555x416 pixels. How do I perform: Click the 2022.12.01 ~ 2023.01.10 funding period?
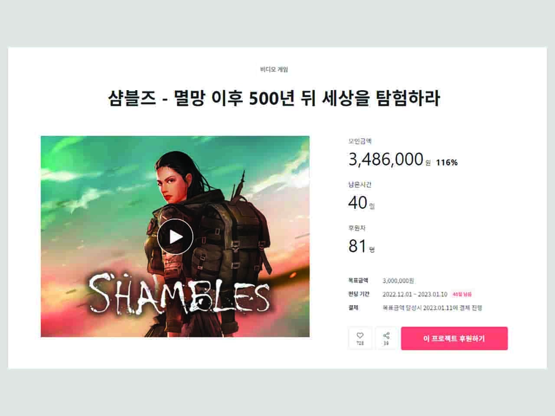point(415,294)
